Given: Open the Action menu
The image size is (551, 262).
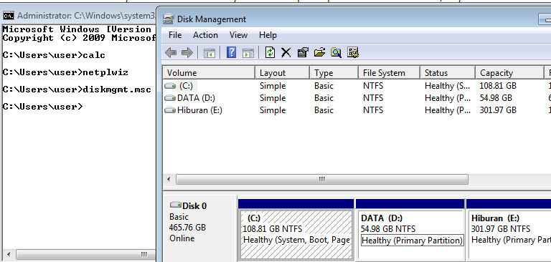Looking at the screenshot, I should (x=205, y=35).
